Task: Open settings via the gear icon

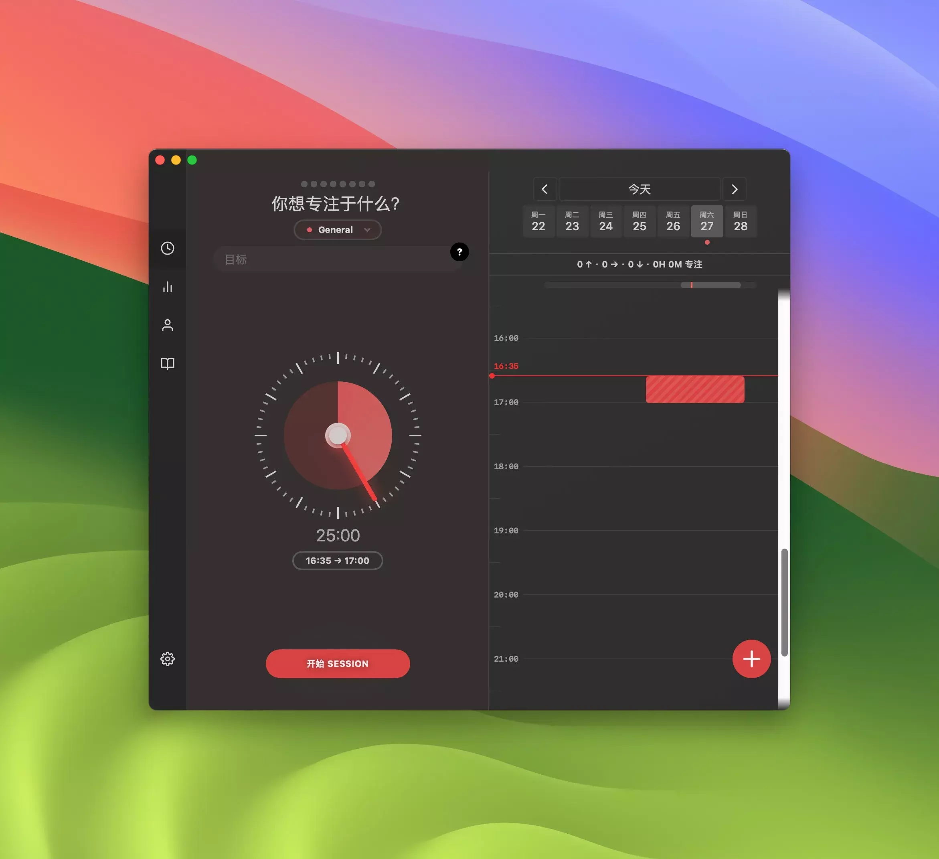Action: point(167,658)
